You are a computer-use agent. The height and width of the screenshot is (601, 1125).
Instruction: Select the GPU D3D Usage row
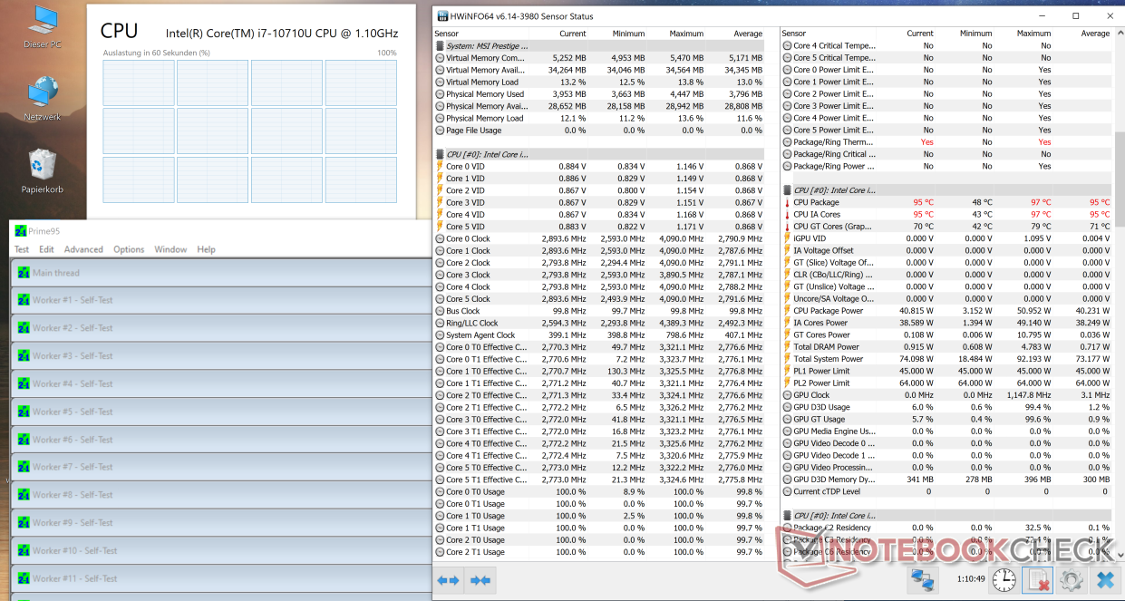pyautogui.click(x=946, y=407)
